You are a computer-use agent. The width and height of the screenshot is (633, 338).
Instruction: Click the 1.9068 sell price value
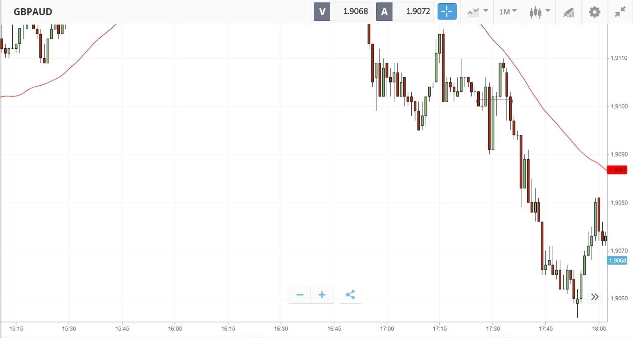pyautogui.click(x=355, y=11)
